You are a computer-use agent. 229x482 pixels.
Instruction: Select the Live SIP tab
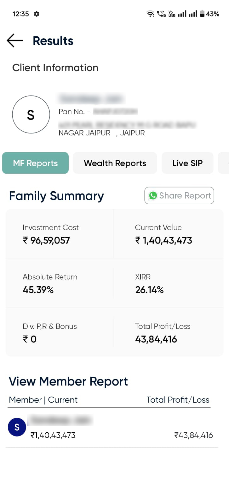click(187, 163)
